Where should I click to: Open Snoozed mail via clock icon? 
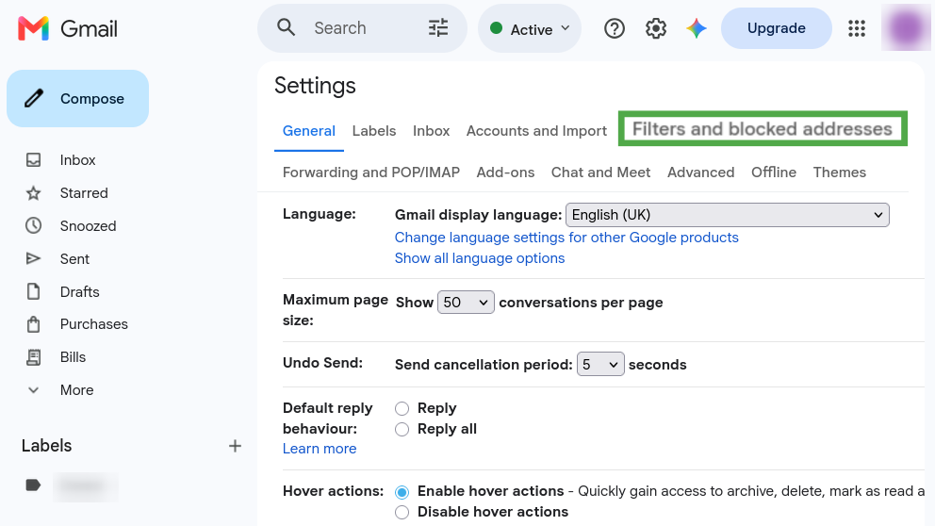pyautogui.click(x=33, y=225)
